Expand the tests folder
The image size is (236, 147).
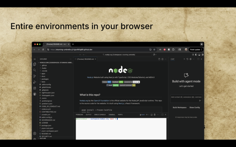point(43,82)
